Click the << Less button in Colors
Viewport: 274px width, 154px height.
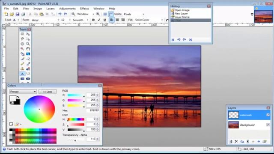click(x=48, y=92)
